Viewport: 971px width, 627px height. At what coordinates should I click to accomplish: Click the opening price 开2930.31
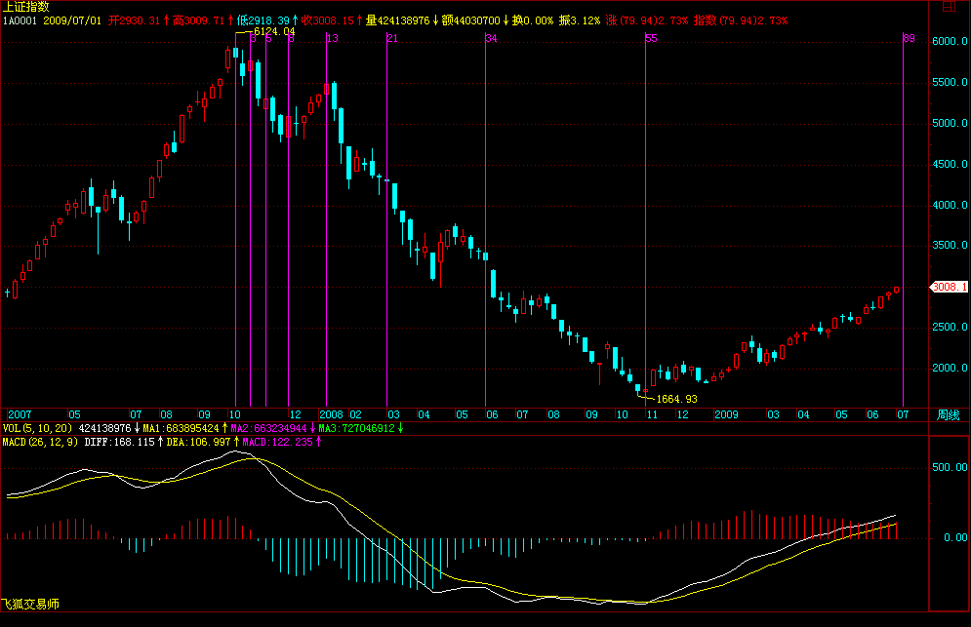click(134, 20)
